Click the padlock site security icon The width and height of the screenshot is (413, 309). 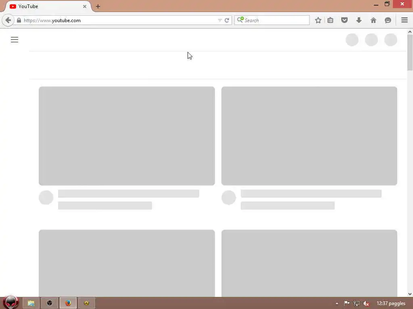point(19,20)
